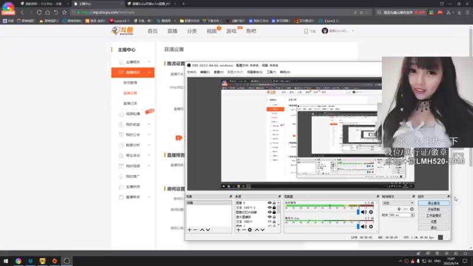Viewport: 473px width, 266px height.
Task: Mute the mic/aux speaker icon
Action: coord(364,226)
